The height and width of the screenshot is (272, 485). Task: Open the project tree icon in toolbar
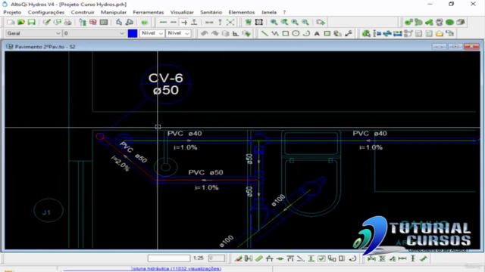click(x=83, y=22)
